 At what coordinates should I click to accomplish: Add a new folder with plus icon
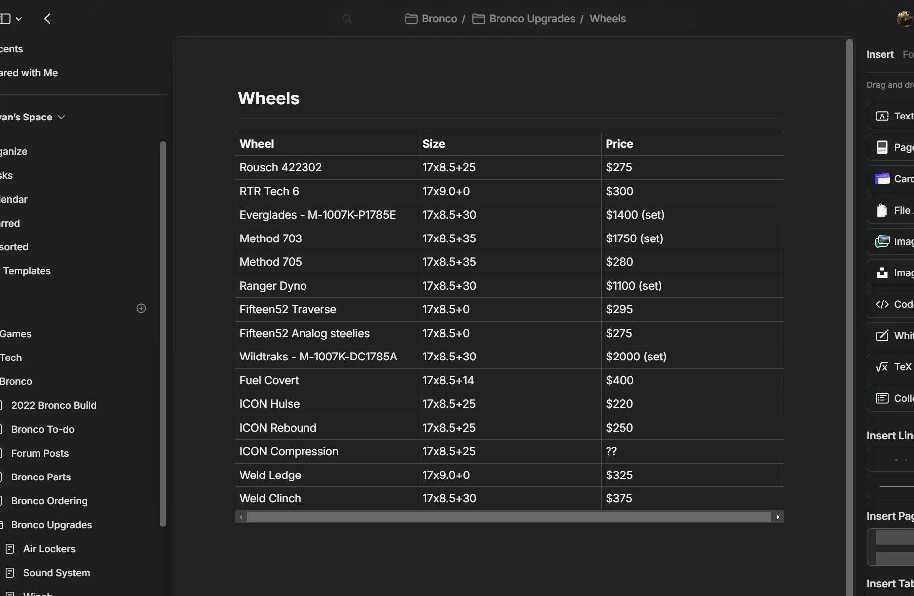[141, 308]
